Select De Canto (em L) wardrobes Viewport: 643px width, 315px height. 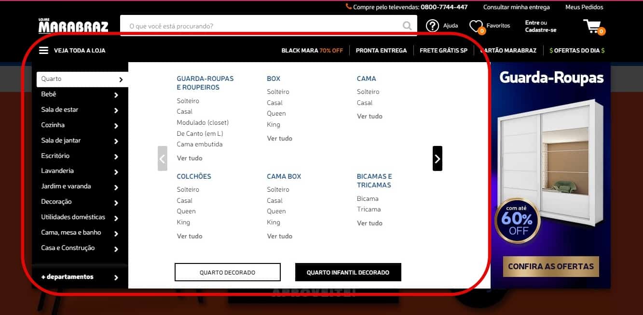(200, 133)
